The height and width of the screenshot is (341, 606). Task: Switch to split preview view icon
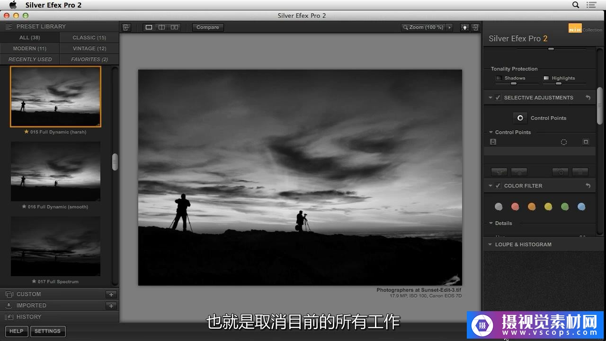161,27
